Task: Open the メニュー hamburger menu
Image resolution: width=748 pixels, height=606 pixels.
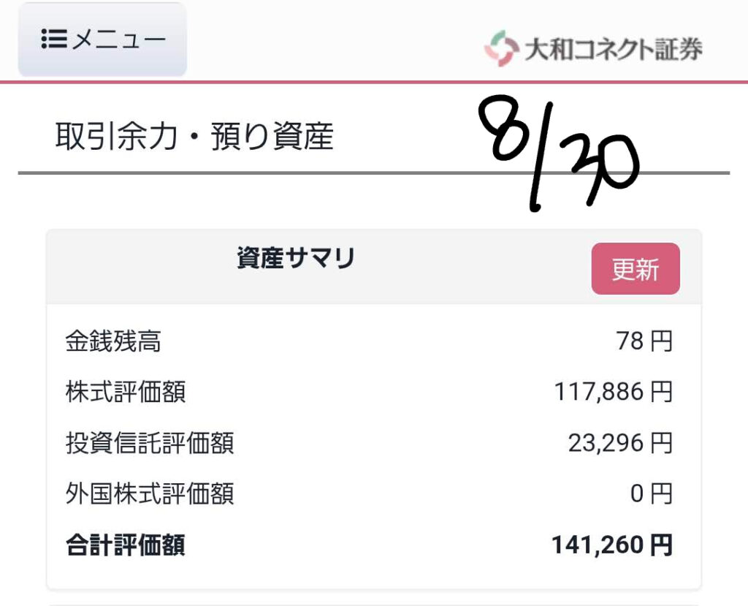Action: [102, 39]
